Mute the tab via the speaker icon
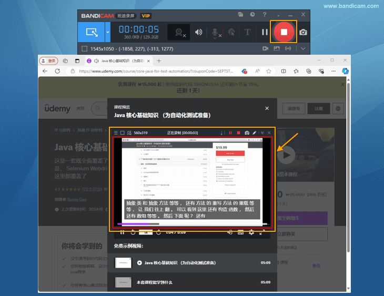 pos(96,61)
